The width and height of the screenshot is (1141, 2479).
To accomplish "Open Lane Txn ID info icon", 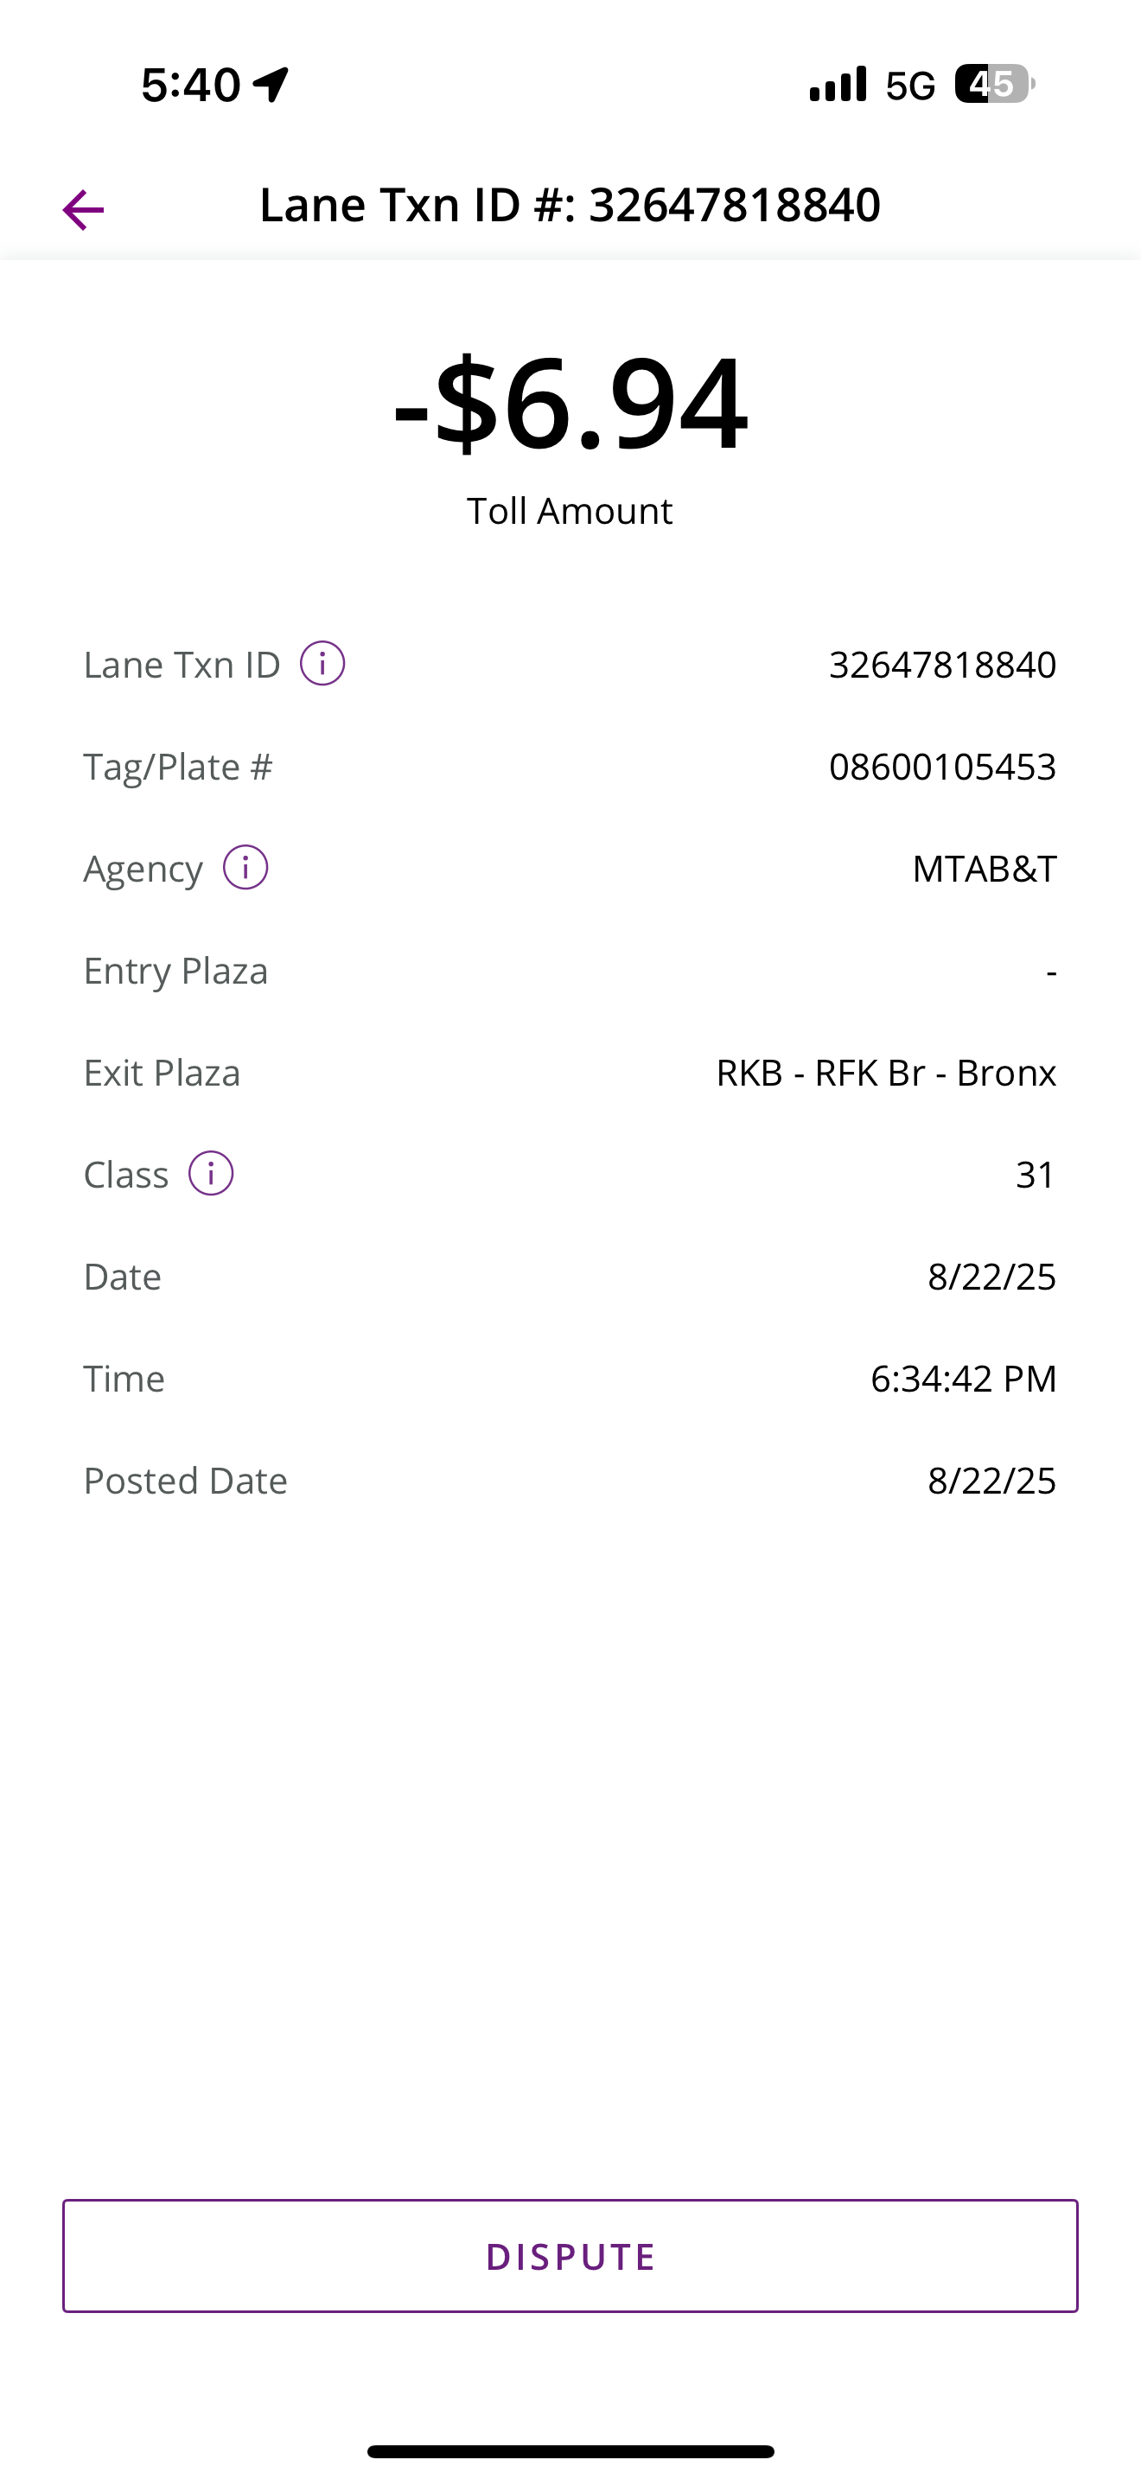I will [x=322, y=664].
